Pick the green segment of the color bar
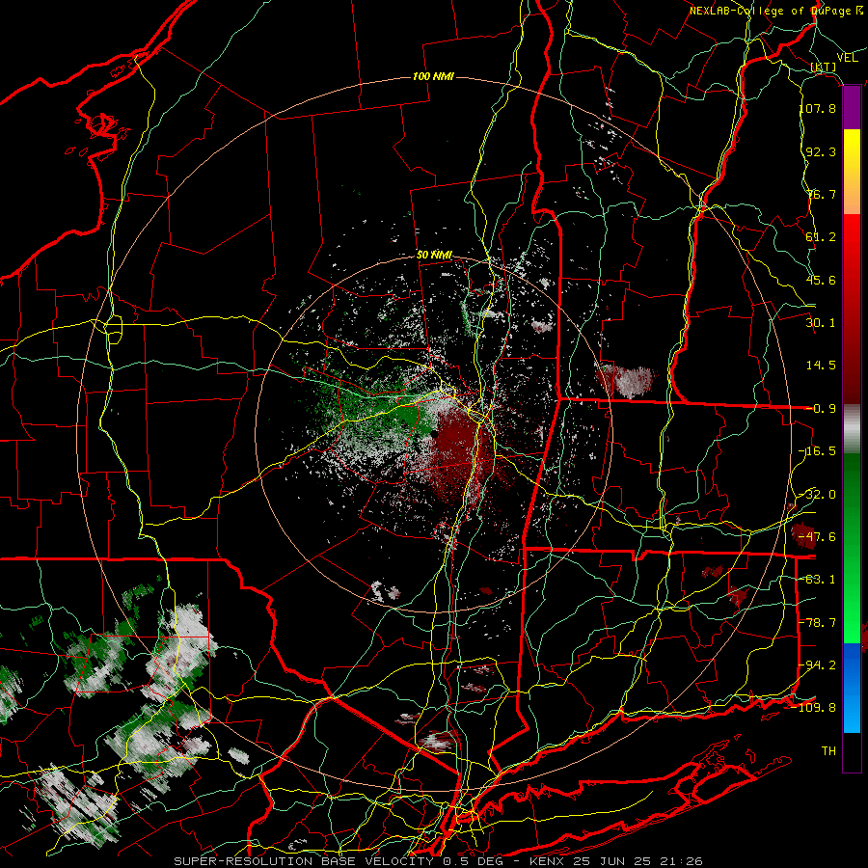The width and height of the screenshot is (868, 868). (x=852, y=548)
